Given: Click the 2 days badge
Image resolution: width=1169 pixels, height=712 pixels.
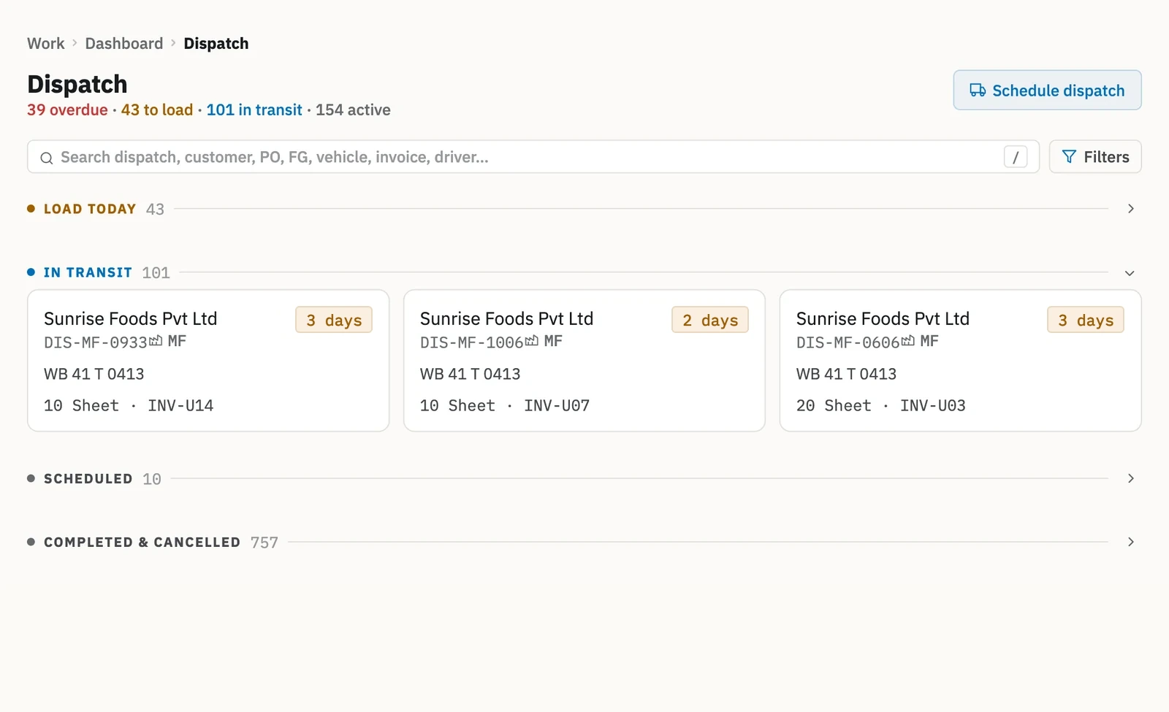Looking at the screenshot, I should [x=710, y=320].
